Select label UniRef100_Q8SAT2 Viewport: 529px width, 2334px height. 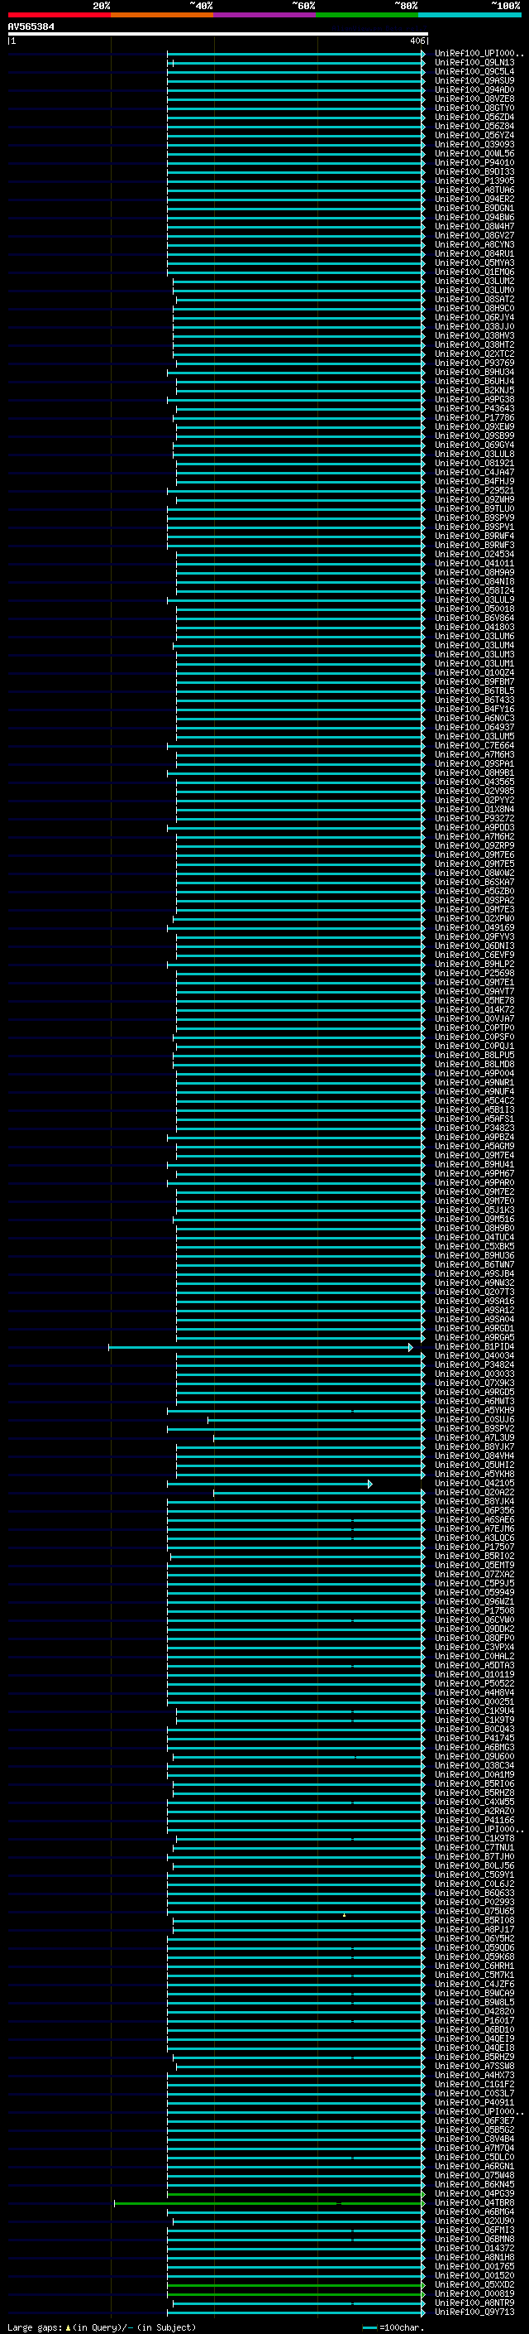pos(474,299)
